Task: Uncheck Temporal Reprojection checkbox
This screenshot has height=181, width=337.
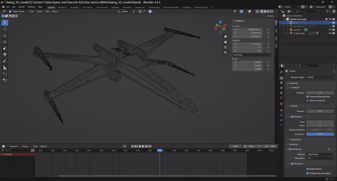Action: (x=308, y=97)
